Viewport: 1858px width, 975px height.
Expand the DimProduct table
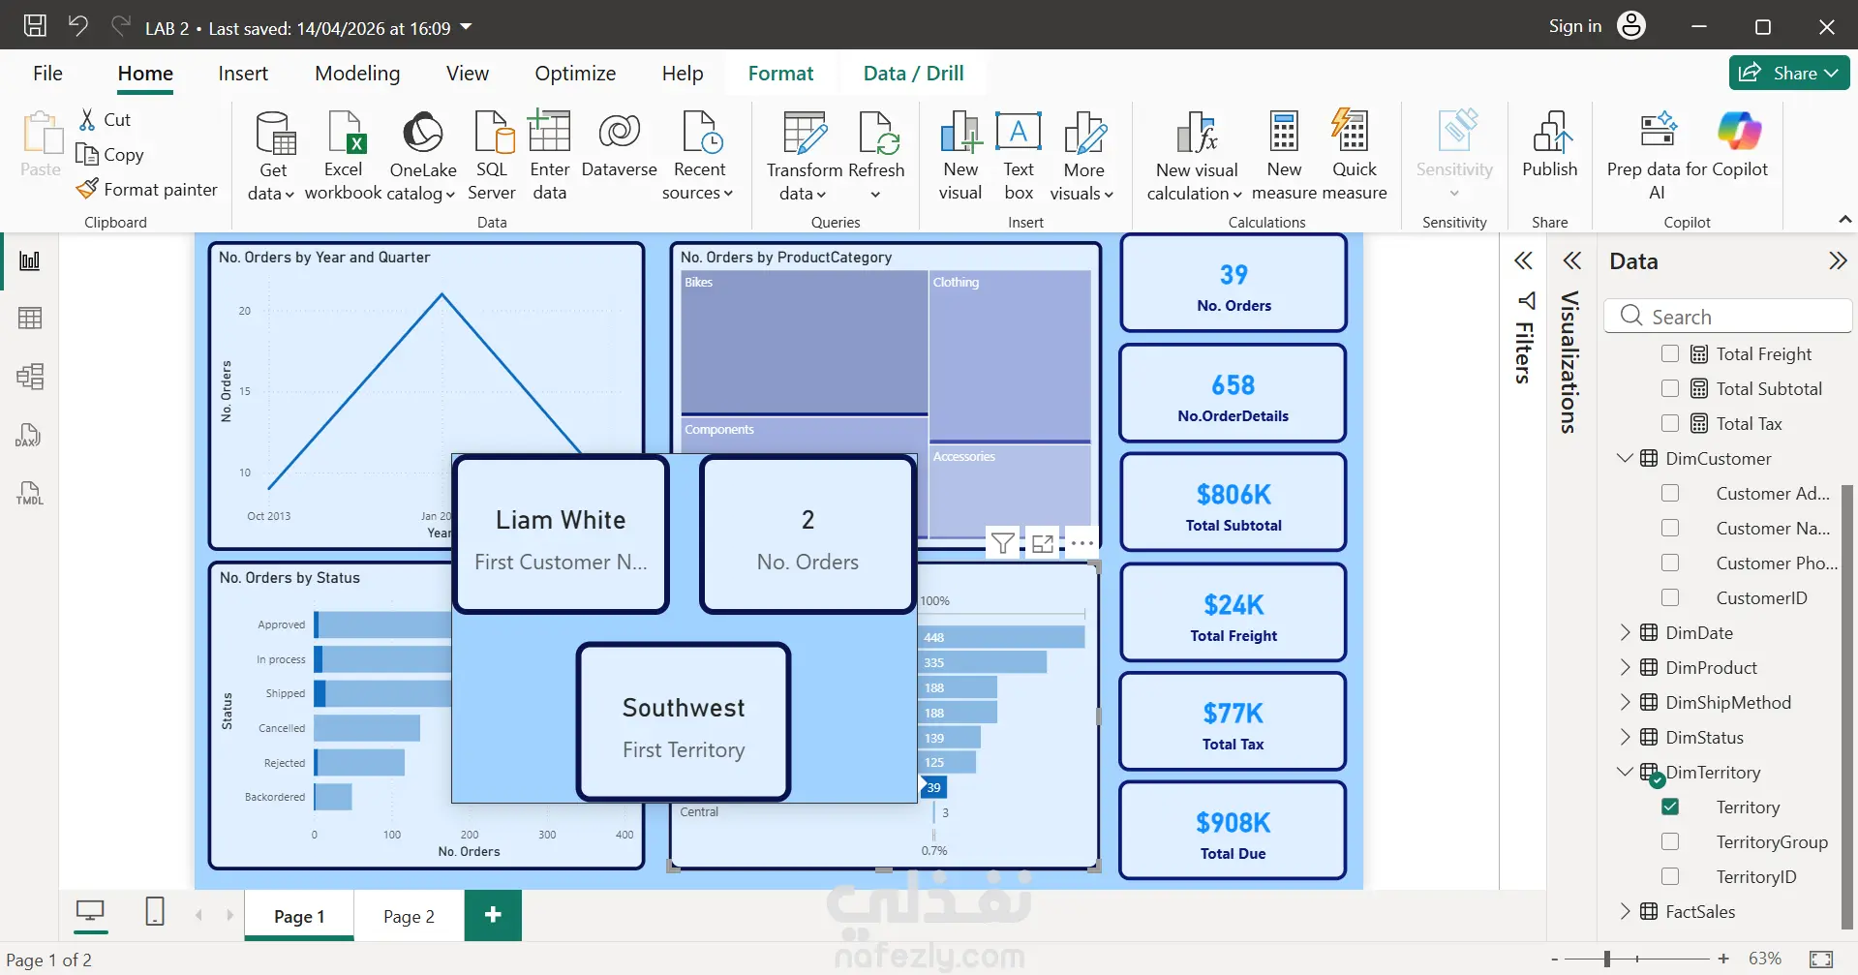click(1625, 667)
